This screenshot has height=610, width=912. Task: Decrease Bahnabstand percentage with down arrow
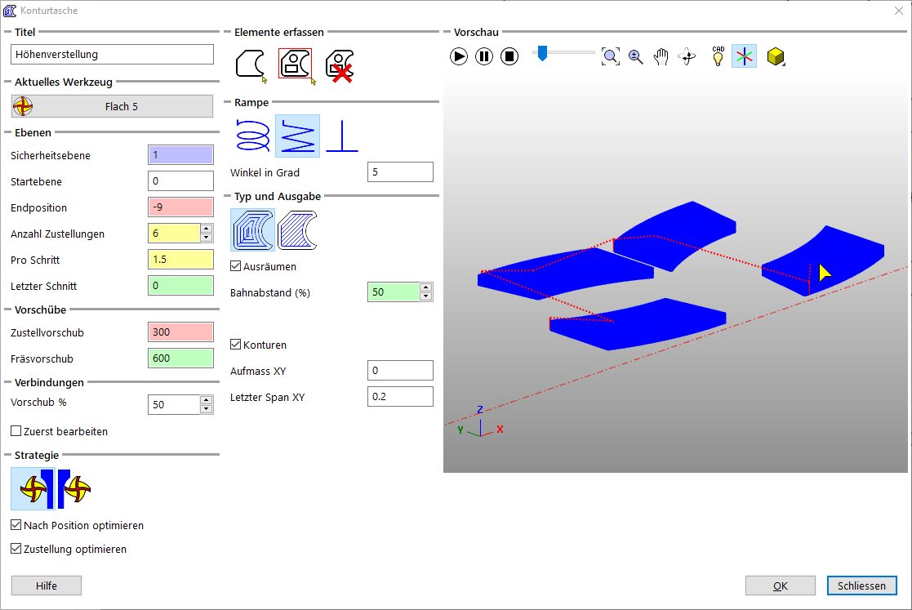pyautogui.click(x=425, y=296)
